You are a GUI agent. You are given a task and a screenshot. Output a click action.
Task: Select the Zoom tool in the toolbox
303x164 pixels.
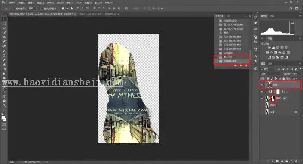pos(4,105)
